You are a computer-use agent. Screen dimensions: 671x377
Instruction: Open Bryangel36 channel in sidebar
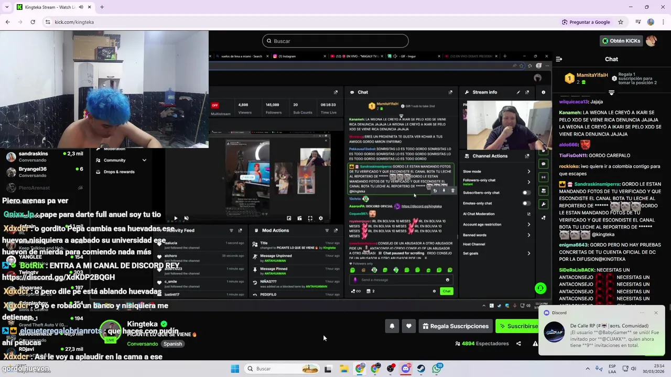(45, 172)
